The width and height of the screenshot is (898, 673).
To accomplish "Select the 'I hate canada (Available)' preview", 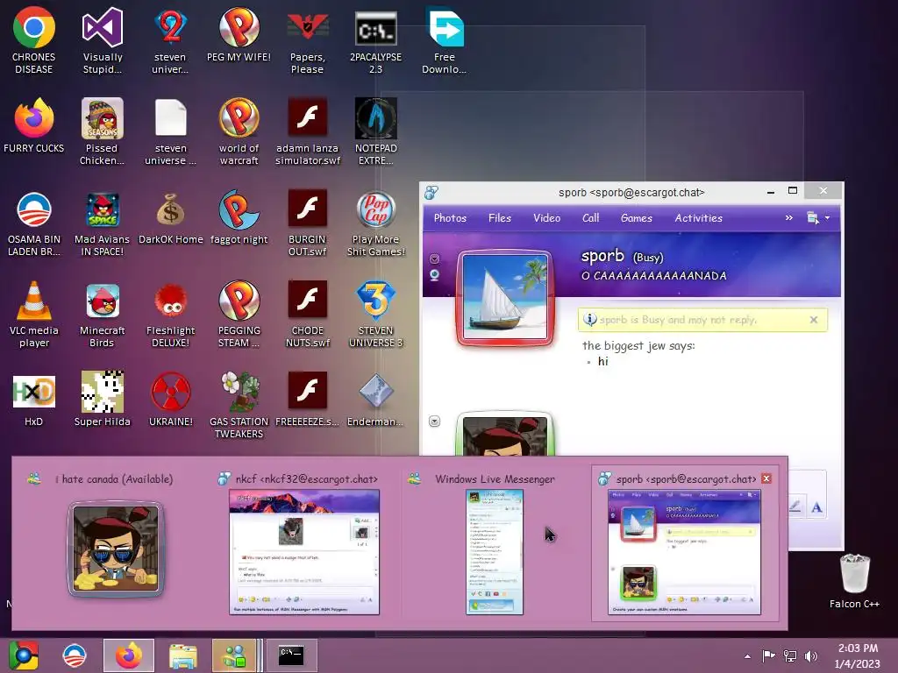I will pos(115,543).
